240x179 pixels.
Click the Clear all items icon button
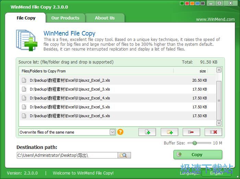click(x=213, y=132)
